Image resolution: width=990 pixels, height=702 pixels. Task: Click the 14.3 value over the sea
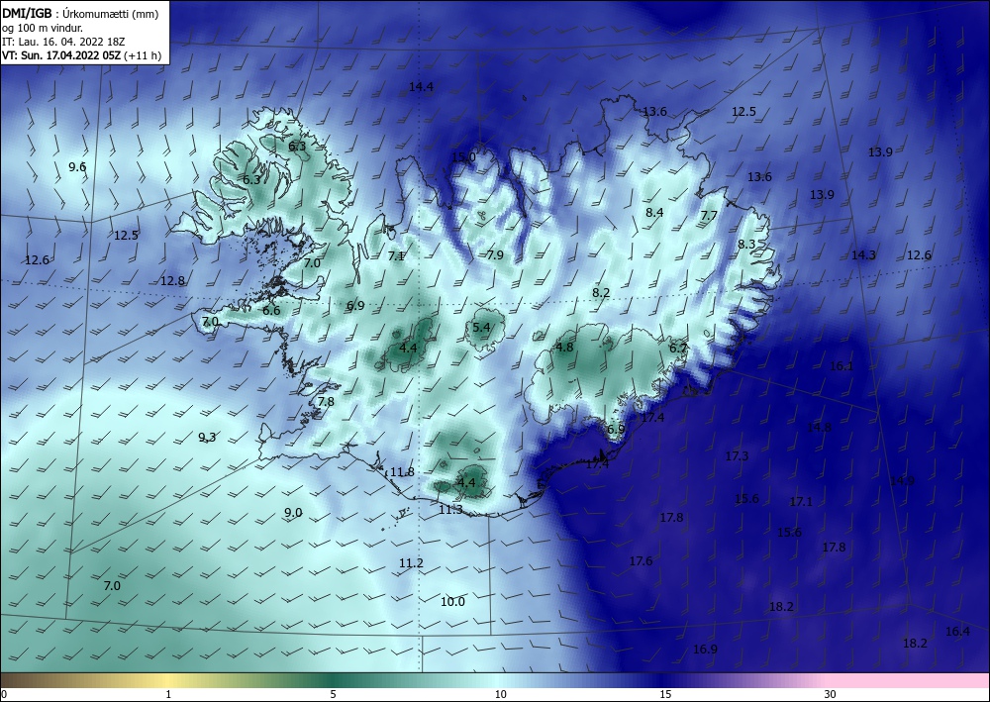coord(863,255)
